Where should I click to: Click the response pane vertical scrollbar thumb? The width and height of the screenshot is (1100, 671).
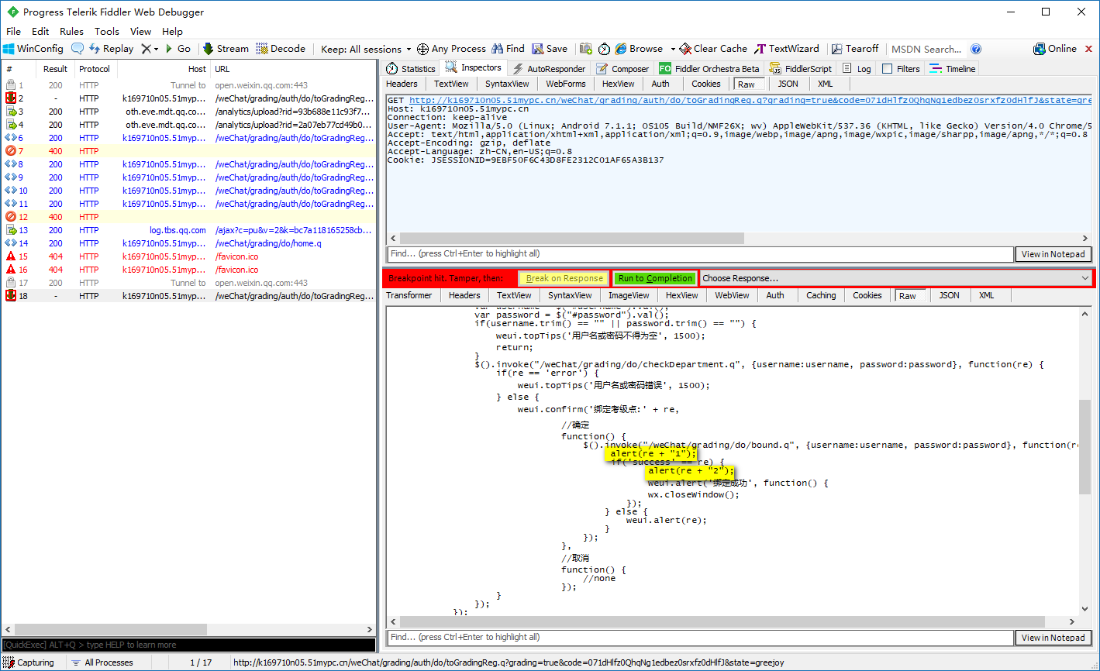point(1084,447)
